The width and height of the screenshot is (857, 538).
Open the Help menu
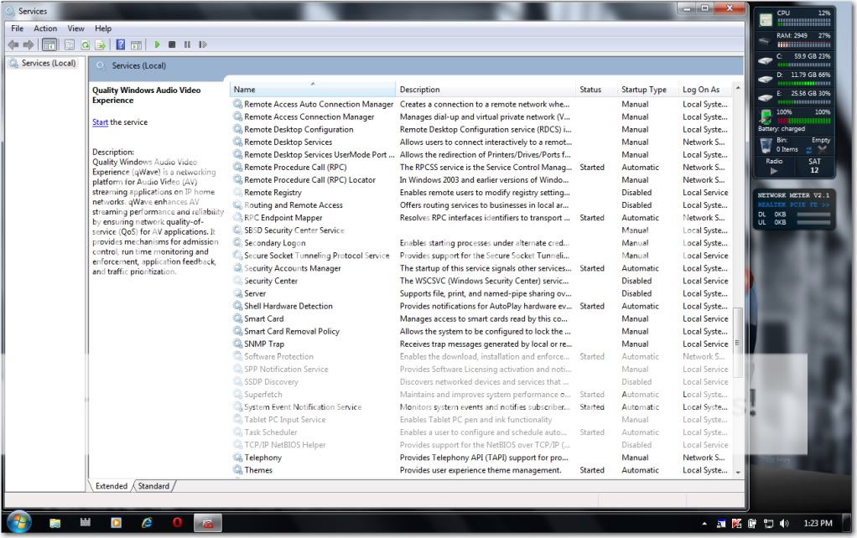tap(103, 28)
